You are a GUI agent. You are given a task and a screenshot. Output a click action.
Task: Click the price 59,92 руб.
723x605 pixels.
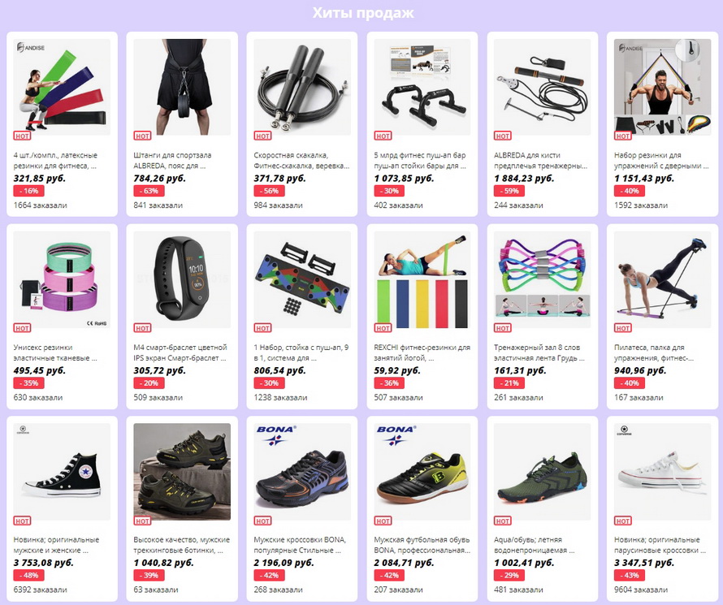[397, 370]
